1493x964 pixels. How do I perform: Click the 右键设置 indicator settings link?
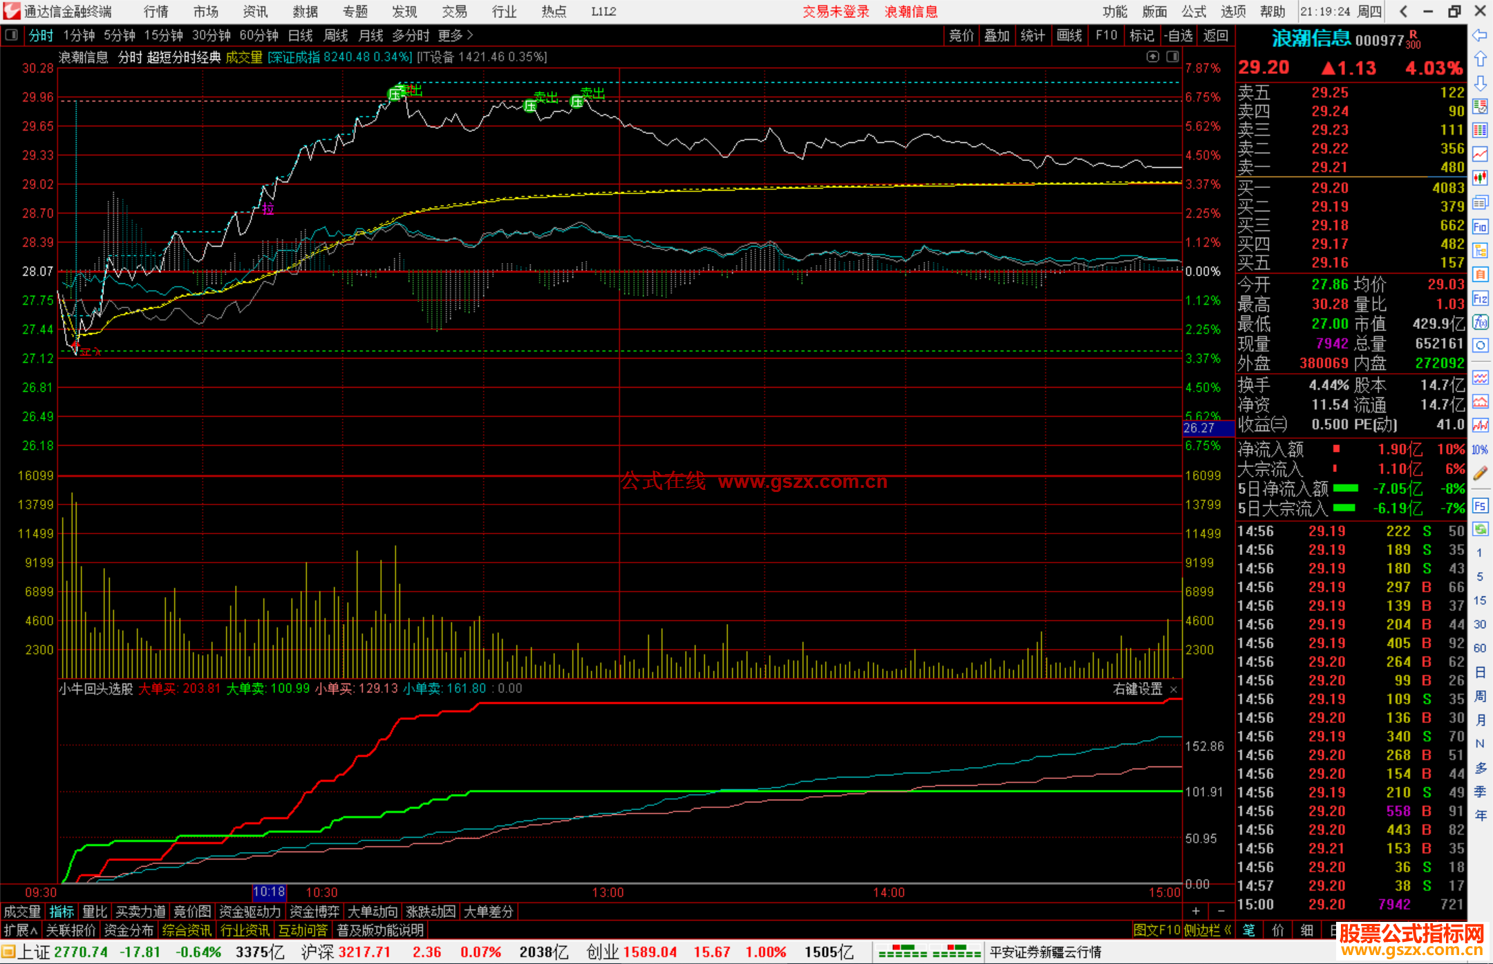[1137, 689]
